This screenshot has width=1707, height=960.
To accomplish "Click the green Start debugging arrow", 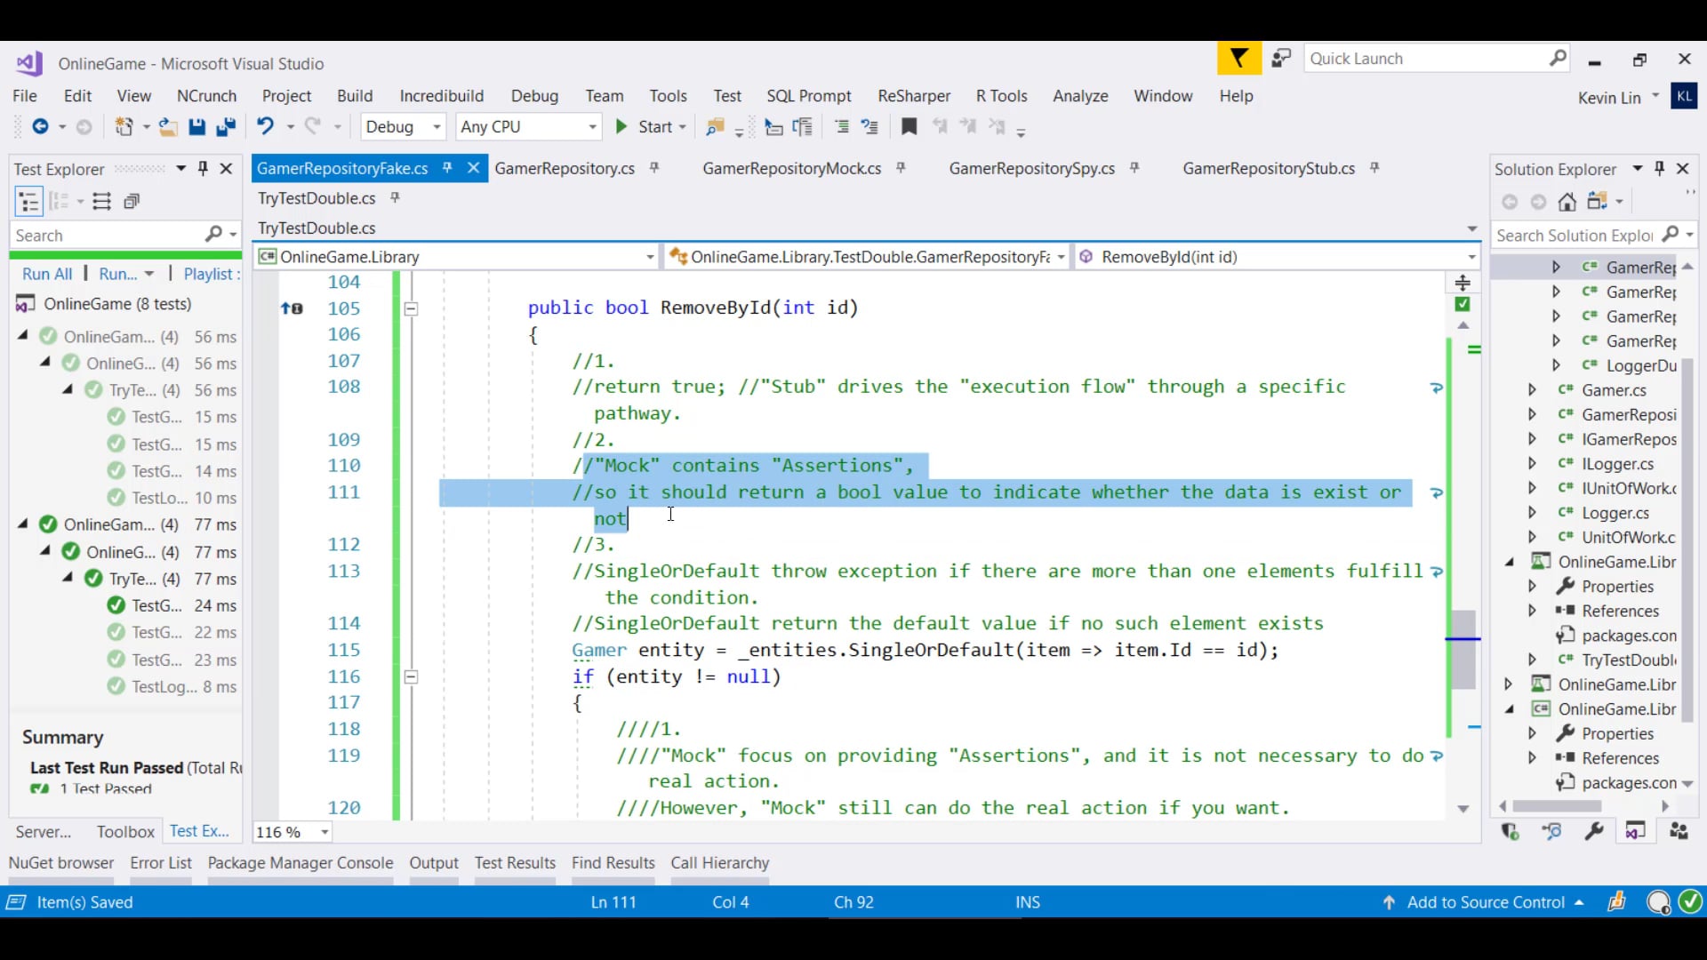I will [621, 127].
